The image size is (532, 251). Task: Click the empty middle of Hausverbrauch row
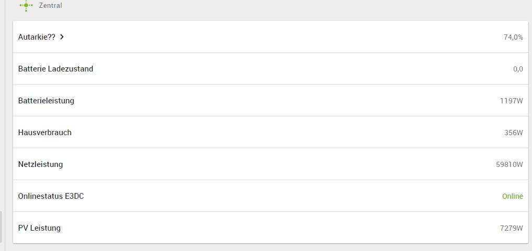coord(272,133)
